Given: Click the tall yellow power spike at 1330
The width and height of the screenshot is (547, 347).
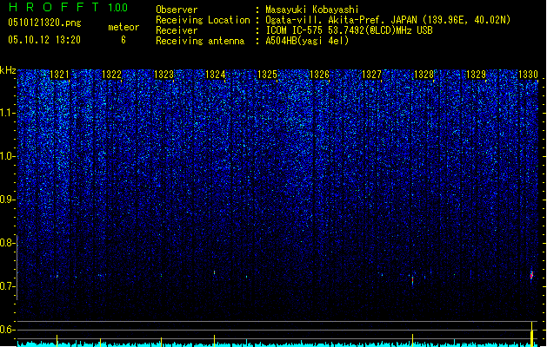Looking at the screenshot, I should [x=531, y=335].
